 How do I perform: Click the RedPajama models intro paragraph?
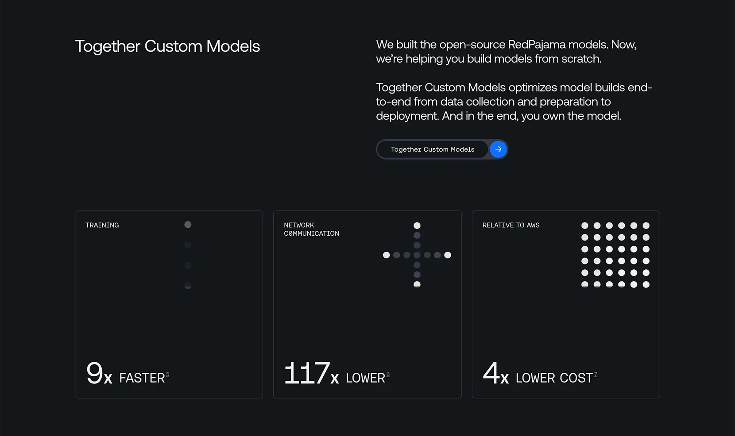coord(507,51)
